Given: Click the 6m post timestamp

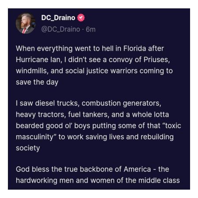Looking at the screenshot, I should tap(91, 29).
